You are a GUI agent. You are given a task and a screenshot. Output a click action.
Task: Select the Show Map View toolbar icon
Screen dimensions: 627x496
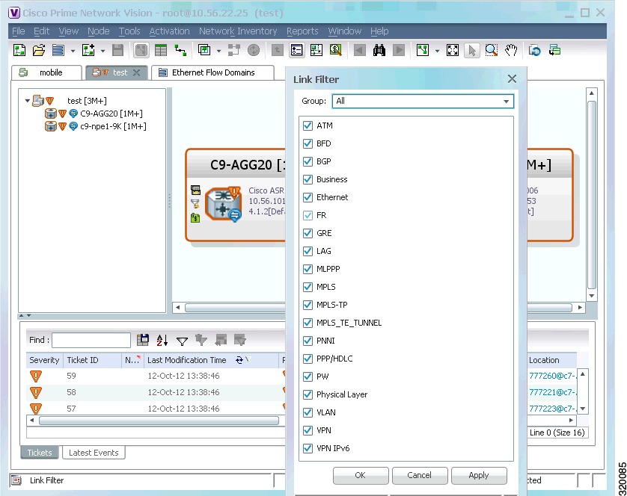point(141,50)
